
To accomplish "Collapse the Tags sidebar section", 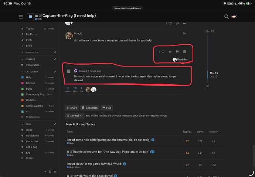I will (26, 124).
